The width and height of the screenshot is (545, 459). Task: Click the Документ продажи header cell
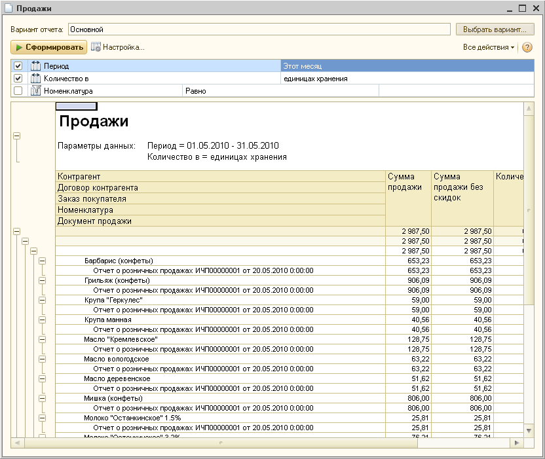220,221
